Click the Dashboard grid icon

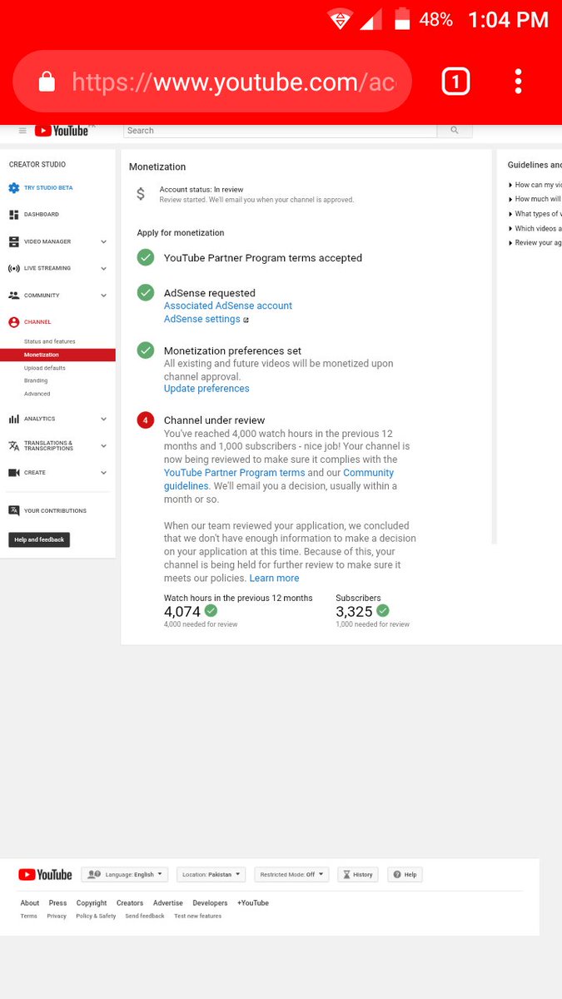tap(14, 215)
